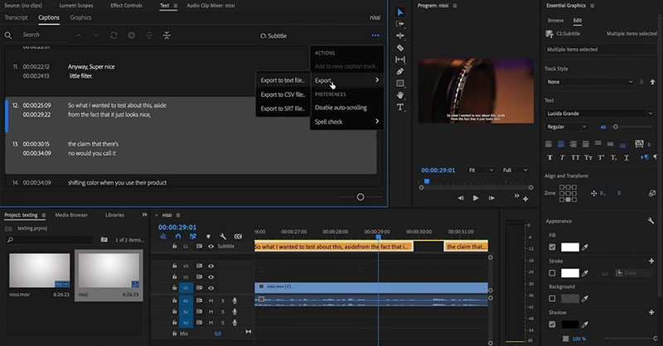Switch to the Graphics tab
663x346 pixels.
coord(80,17)
